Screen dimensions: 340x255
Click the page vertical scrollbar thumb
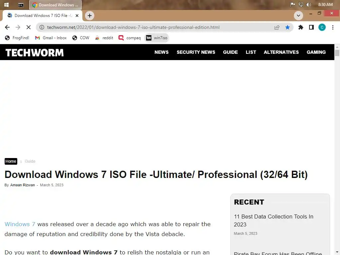point(337,53)
